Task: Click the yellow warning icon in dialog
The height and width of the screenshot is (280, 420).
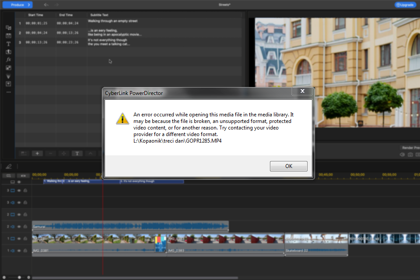Action: point(122,119)
